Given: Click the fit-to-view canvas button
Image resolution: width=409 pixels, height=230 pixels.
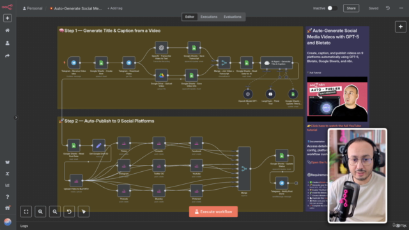Looking at the screenshot, I should tap(26, 211).
